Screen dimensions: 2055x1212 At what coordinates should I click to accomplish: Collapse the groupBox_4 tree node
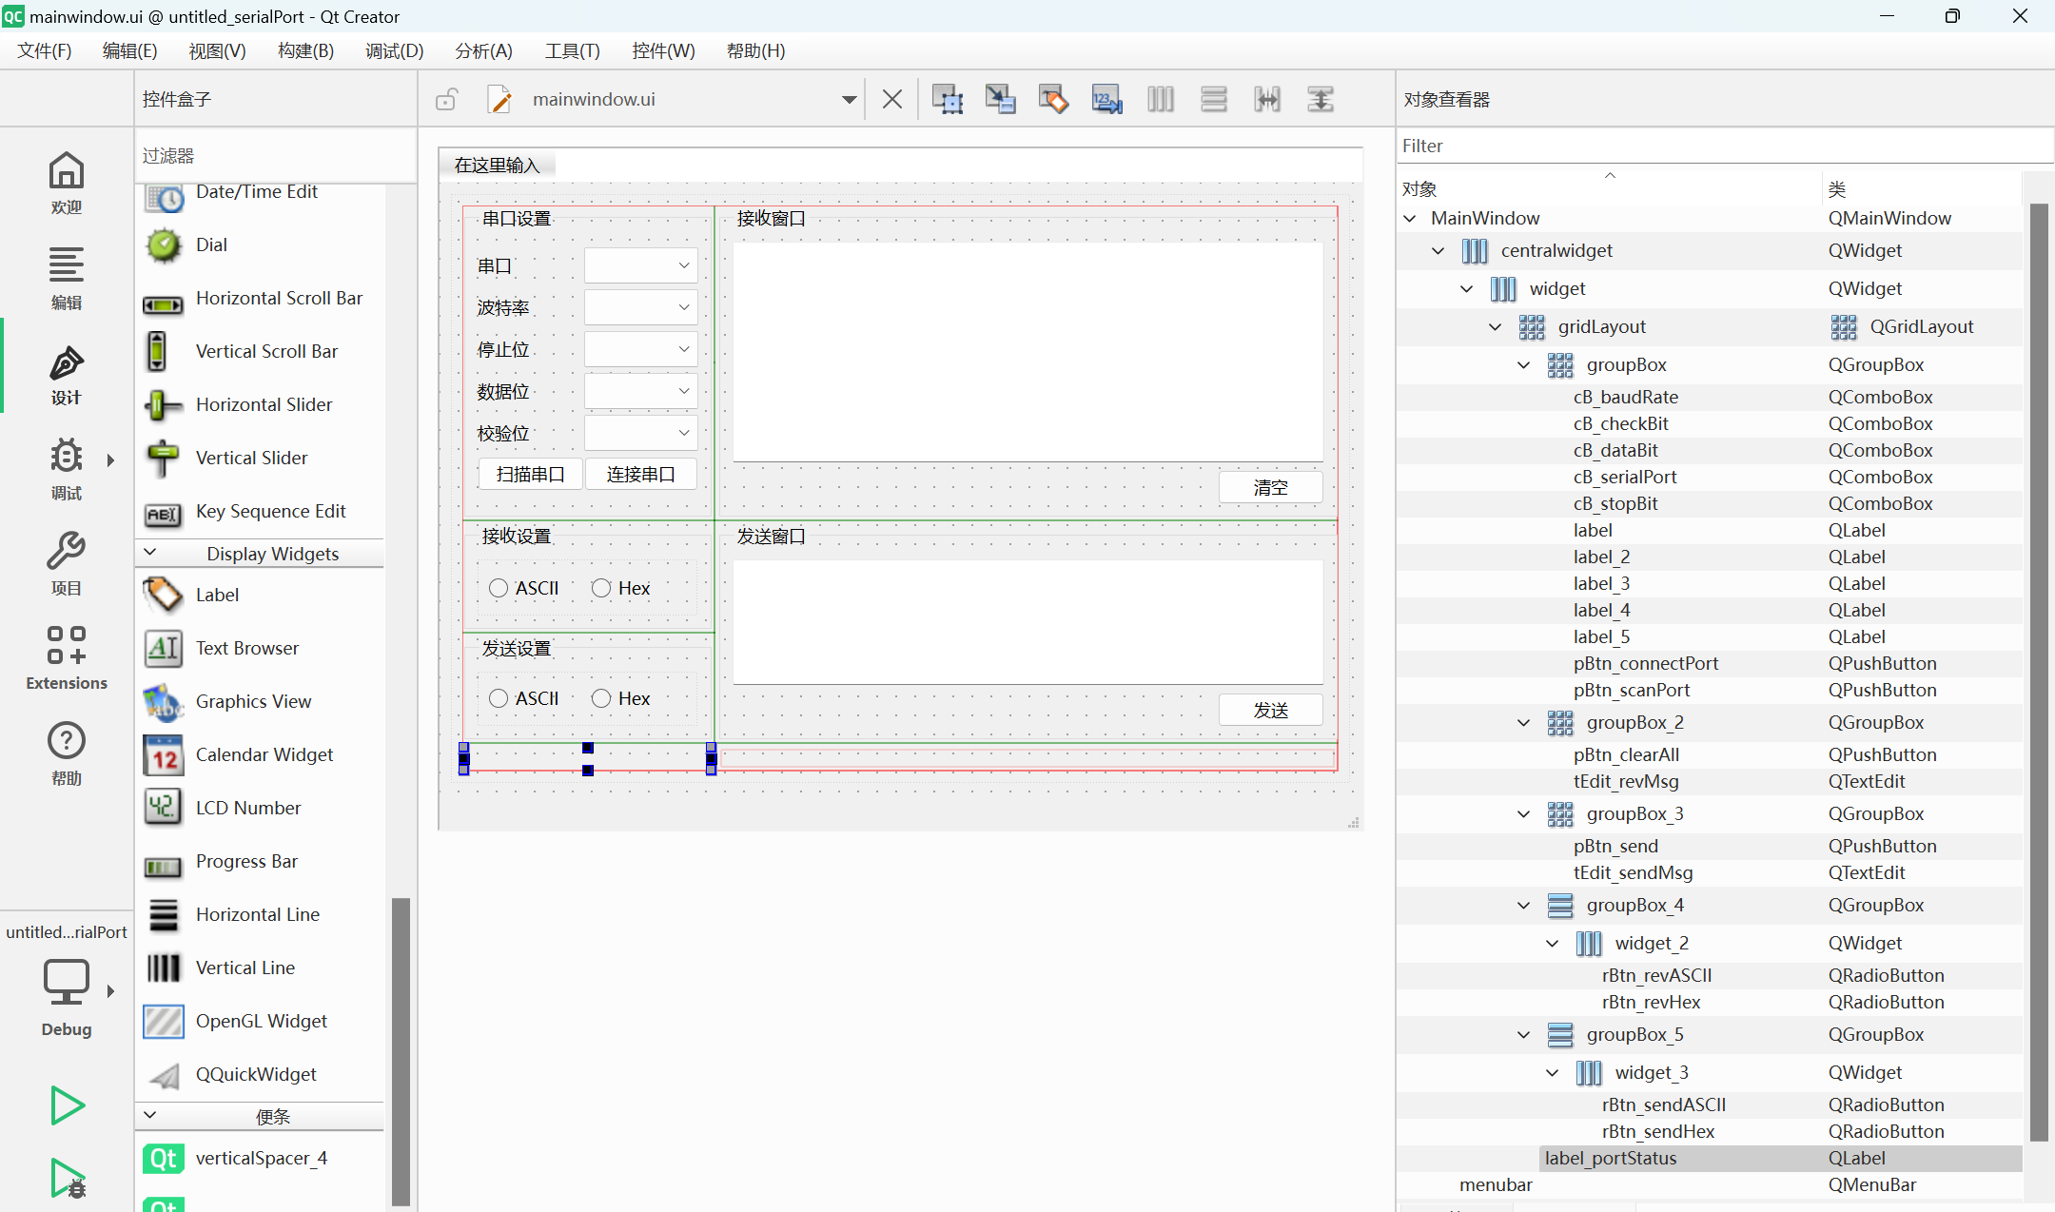coord(1523,905)
